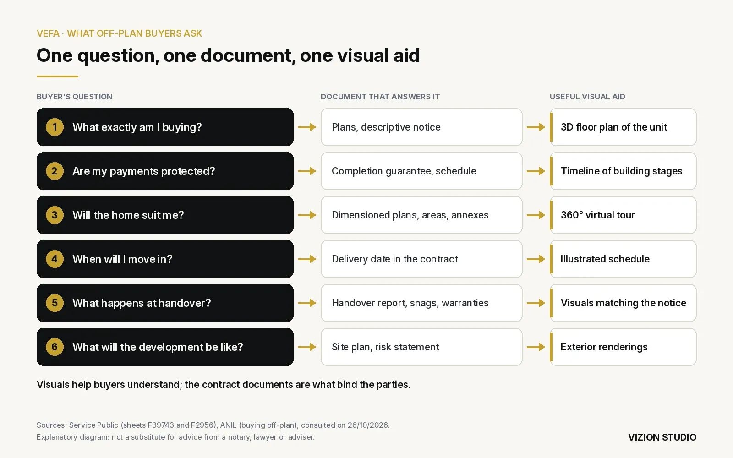Viewport: 733px width, 458px height.
Task: Click 'Plans, descriptive notice' box
Action: pyautogui.click(x=421, y=127)
